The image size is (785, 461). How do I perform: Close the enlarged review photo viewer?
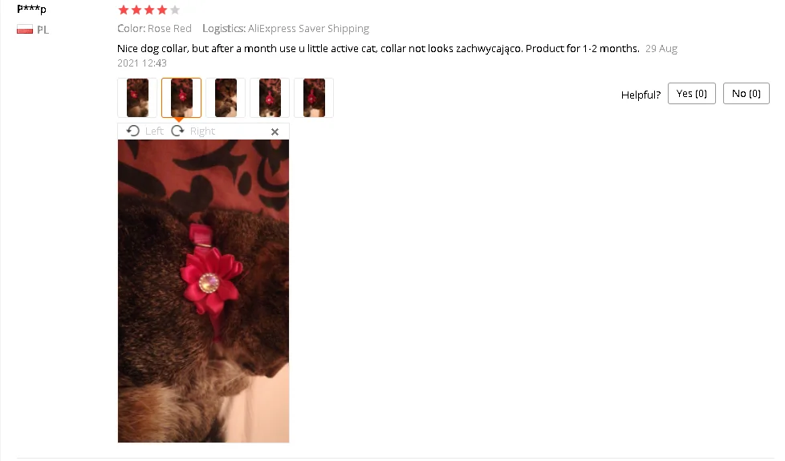tap(275, 131)
